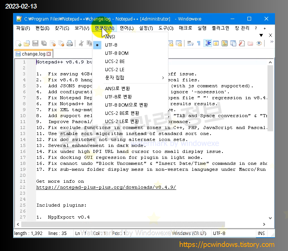Click line number 15 in margin

point(23,145)
